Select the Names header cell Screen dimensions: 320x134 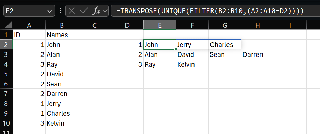click(x=62, y=35)
